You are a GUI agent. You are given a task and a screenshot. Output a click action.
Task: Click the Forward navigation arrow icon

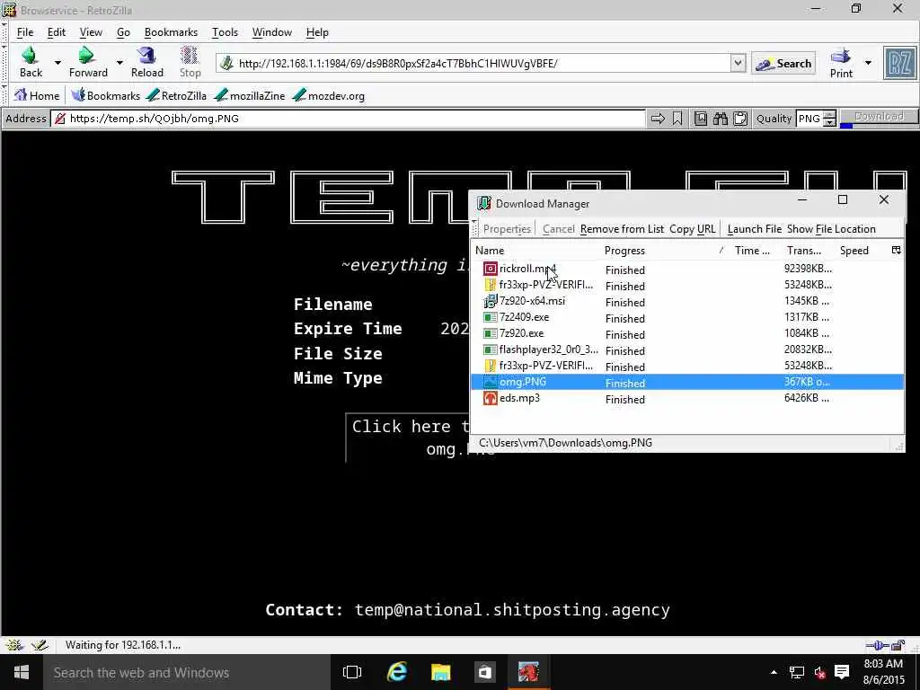[87, 56]
